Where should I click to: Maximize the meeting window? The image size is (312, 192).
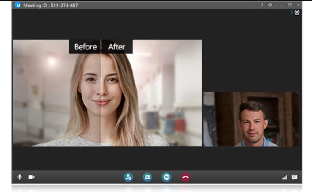290,5
